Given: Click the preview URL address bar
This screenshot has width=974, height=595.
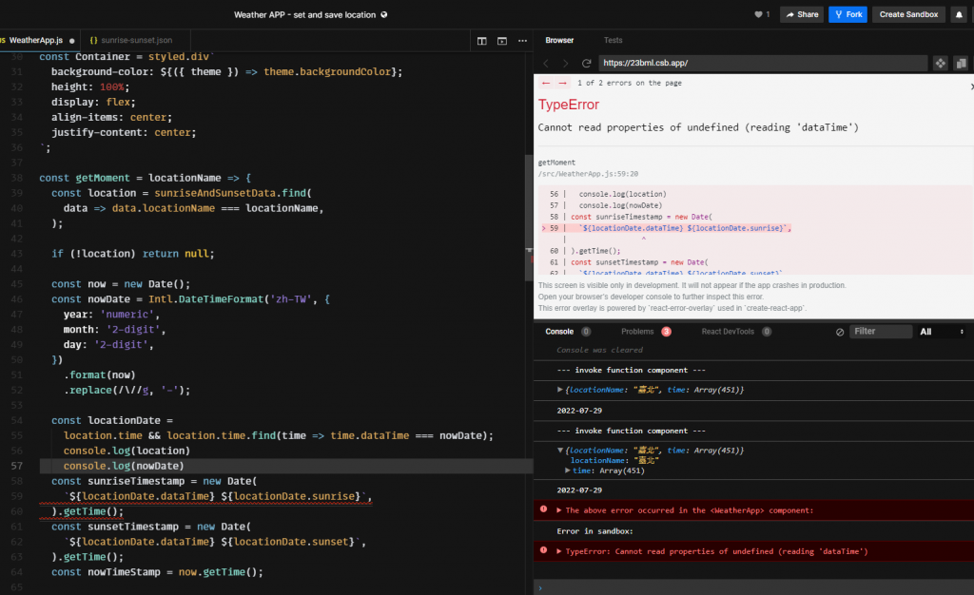Looking at the screenshot, I should pos(763,64).
